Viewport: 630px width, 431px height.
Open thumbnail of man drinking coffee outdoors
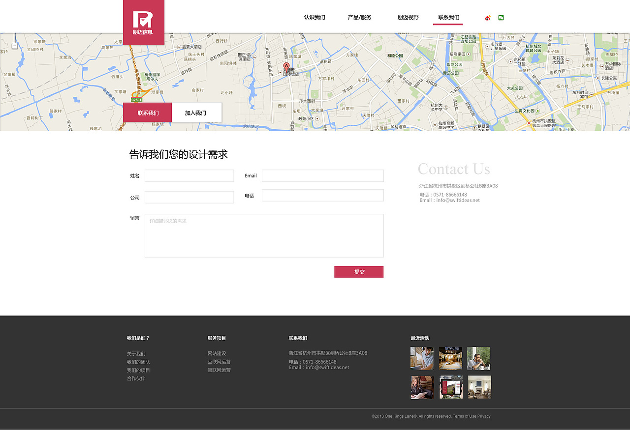click(479, 358)
